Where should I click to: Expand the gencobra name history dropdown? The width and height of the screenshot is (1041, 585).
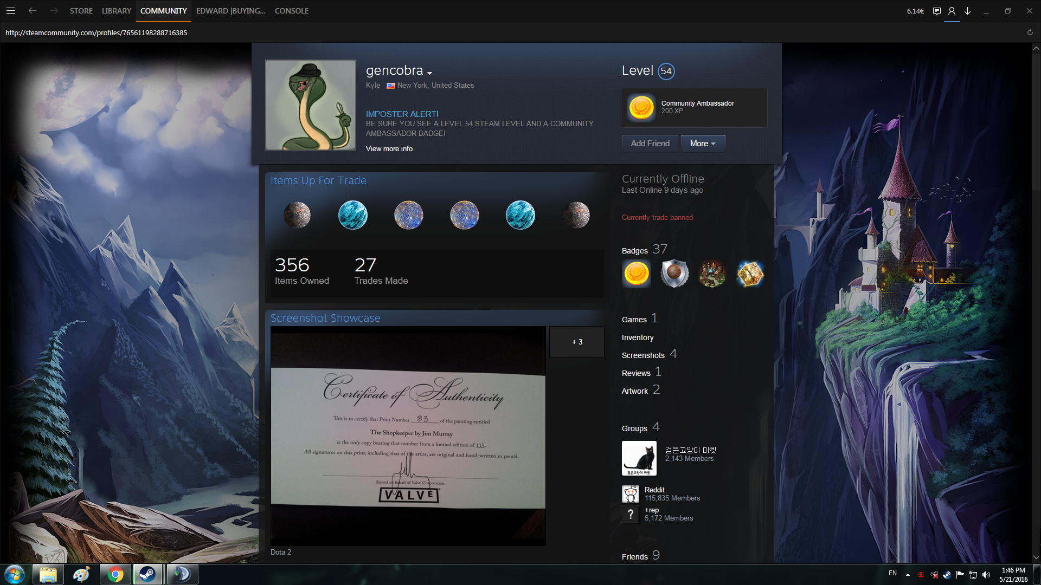coord(429,73)
